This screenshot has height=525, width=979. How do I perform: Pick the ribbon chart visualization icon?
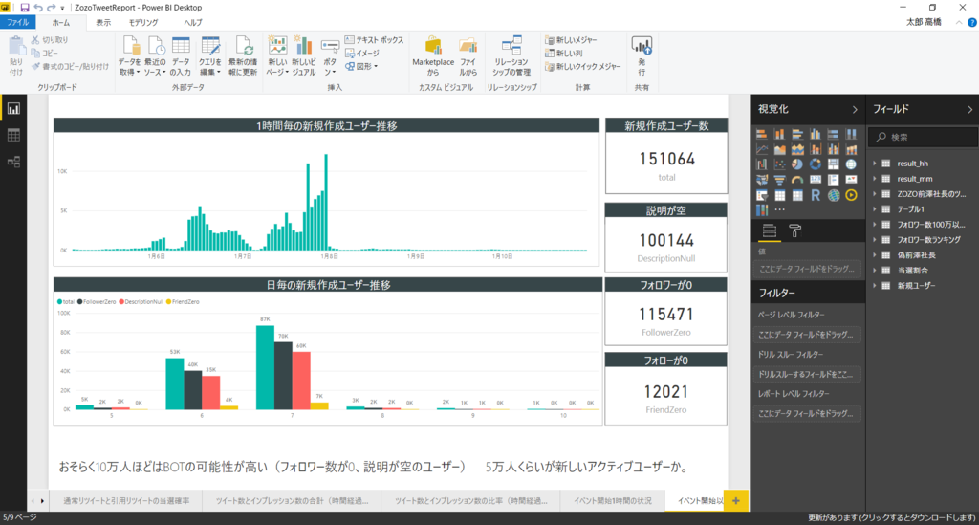[x=852, y=149]
